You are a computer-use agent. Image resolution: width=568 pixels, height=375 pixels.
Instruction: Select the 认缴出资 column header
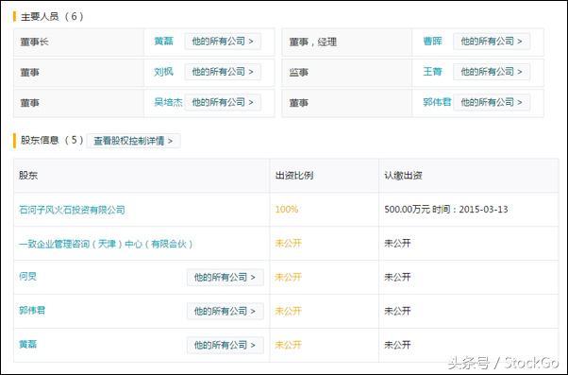click(403, 176)
